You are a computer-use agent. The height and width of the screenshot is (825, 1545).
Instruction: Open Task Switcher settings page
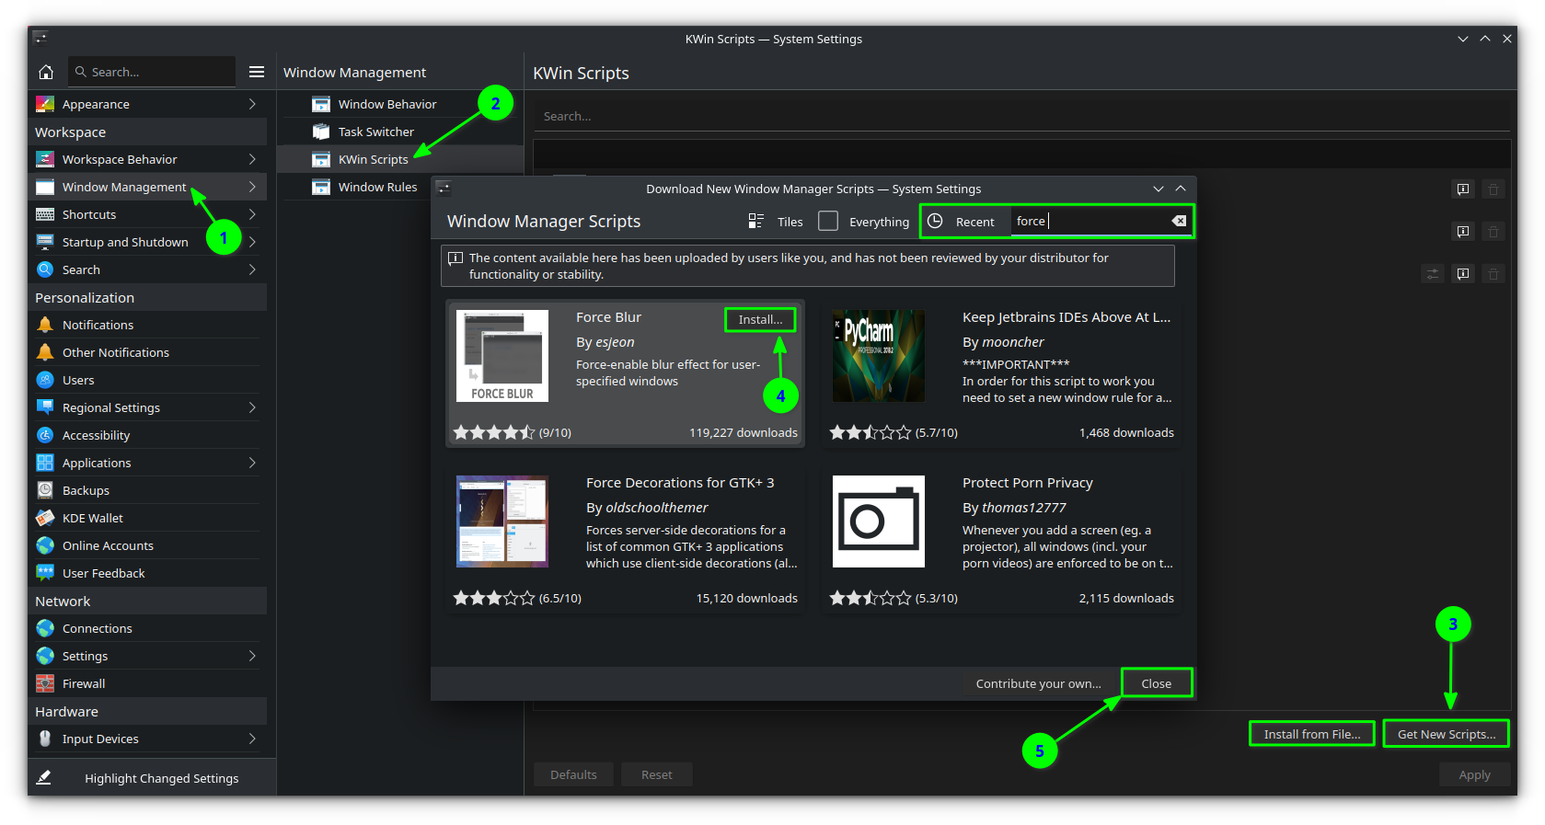tap(400, 132)
